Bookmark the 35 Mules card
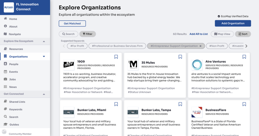This screenshot has height=136, width=259. pos(180,57)
